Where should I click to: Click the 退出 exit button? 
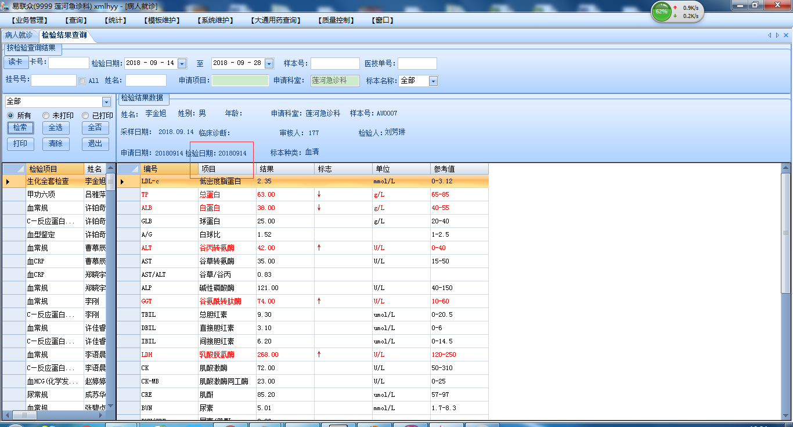(95, 144)
